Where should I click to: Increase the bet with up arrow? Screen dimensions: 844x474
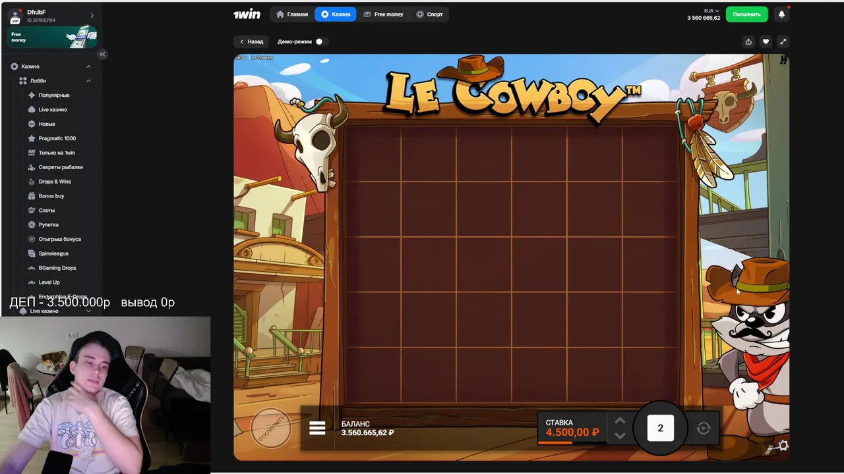point(620,421)
